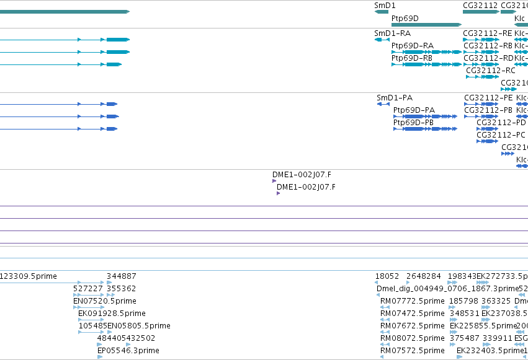Select the SmD1-RA transcript label

pyautogui.click(x=392, y=33)
